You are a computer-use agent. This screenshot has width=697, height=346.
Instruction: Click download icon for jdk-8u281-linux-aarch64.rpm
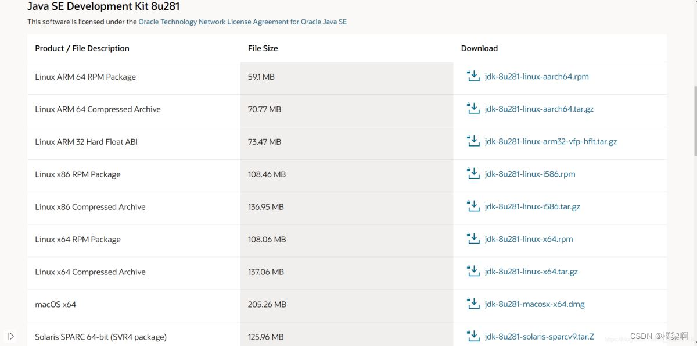click(473, 76)
